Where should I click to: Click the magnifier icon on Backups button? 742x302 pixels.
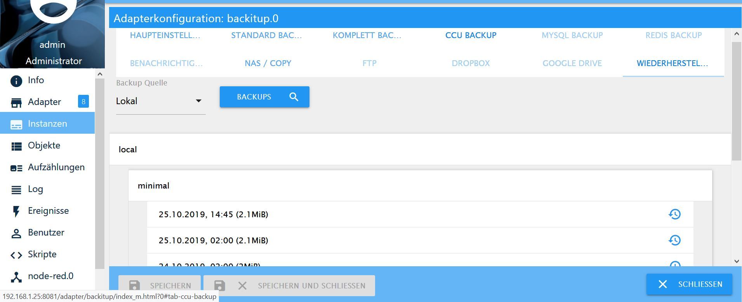294,97
